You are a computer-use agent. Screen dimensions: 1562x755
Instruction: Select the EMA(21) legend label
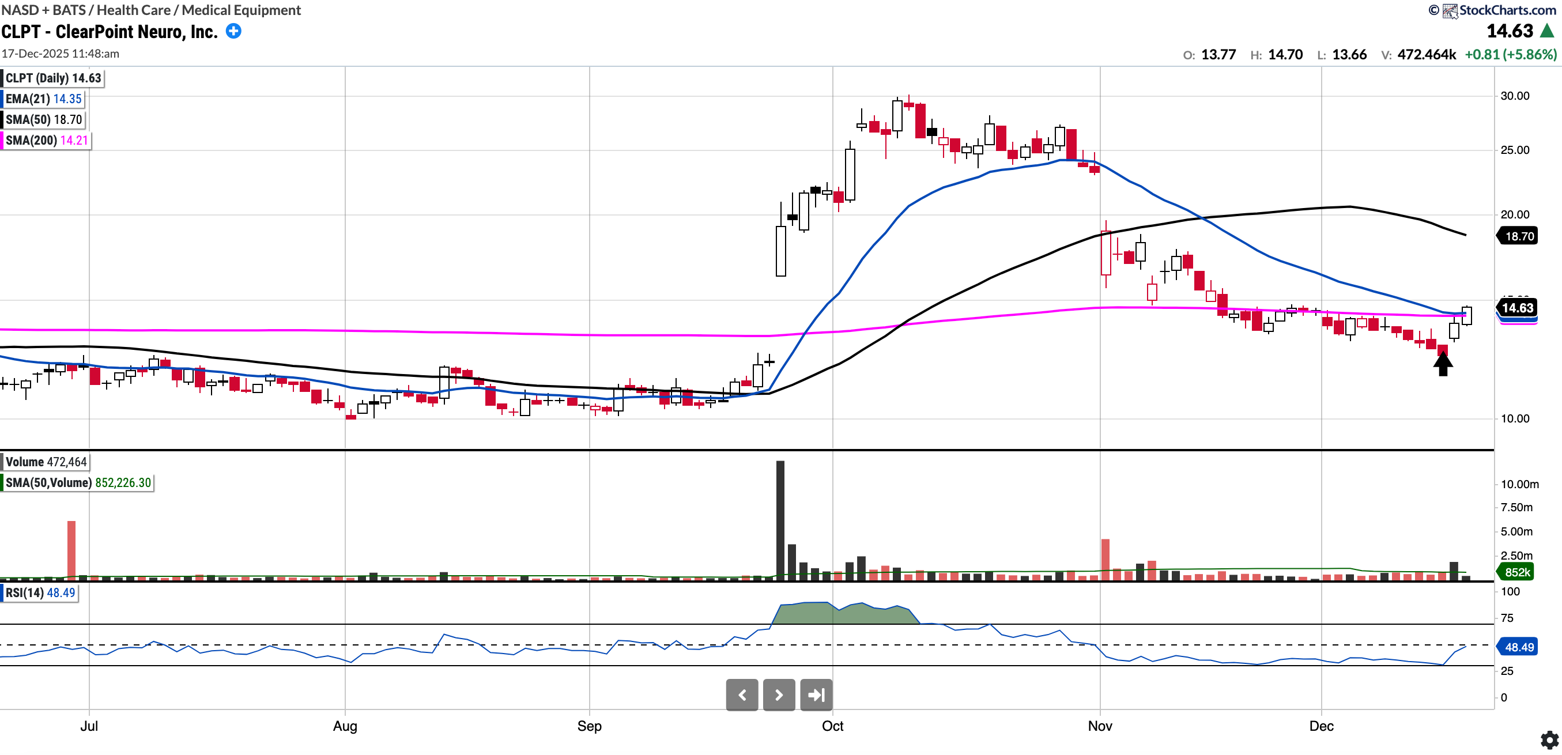pos(43,99)
